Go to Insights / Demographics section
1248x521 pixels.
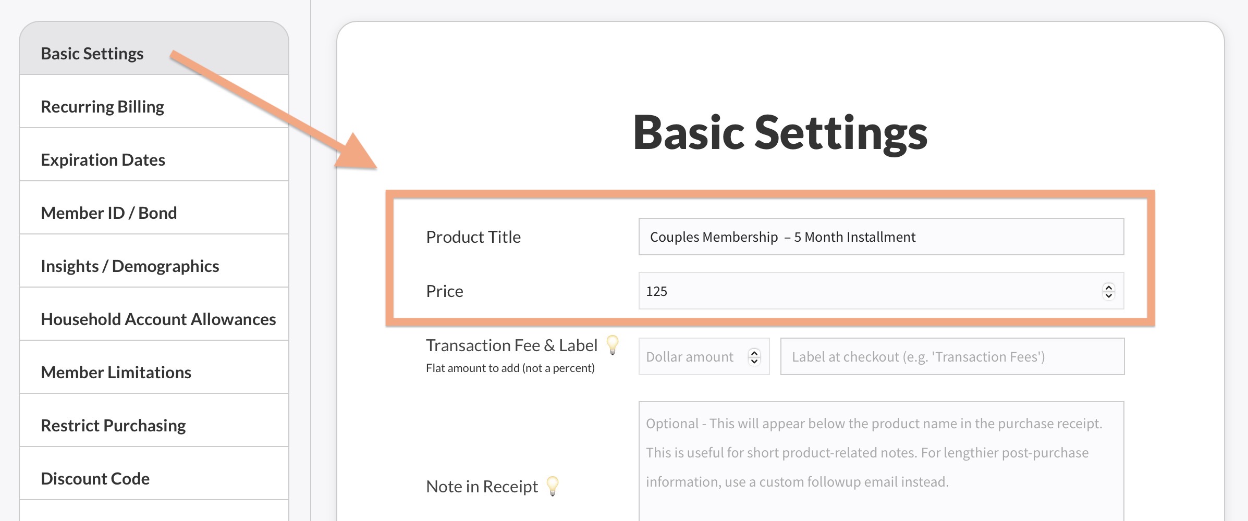click(130, 266)
